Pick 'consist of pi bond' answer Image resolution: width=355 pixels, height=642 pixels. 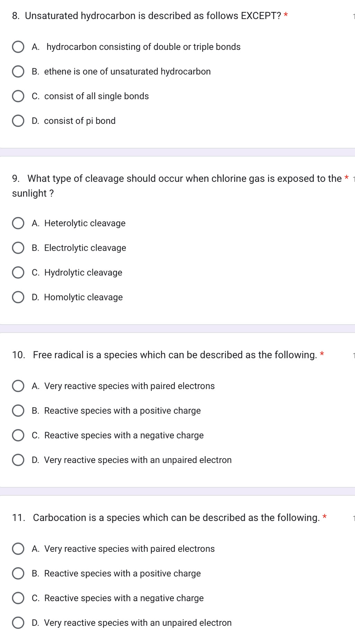point(18,121)
